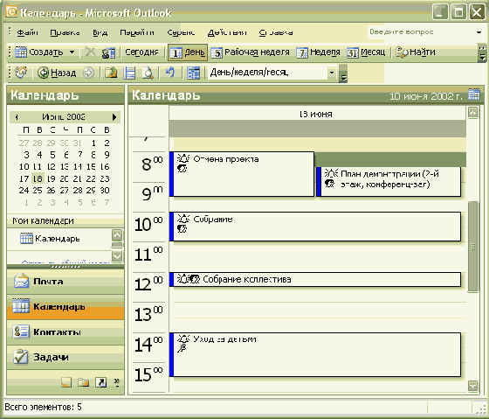Open the День/неделя/месяц view combo box
489x419 pixels.
pos(272,73)
